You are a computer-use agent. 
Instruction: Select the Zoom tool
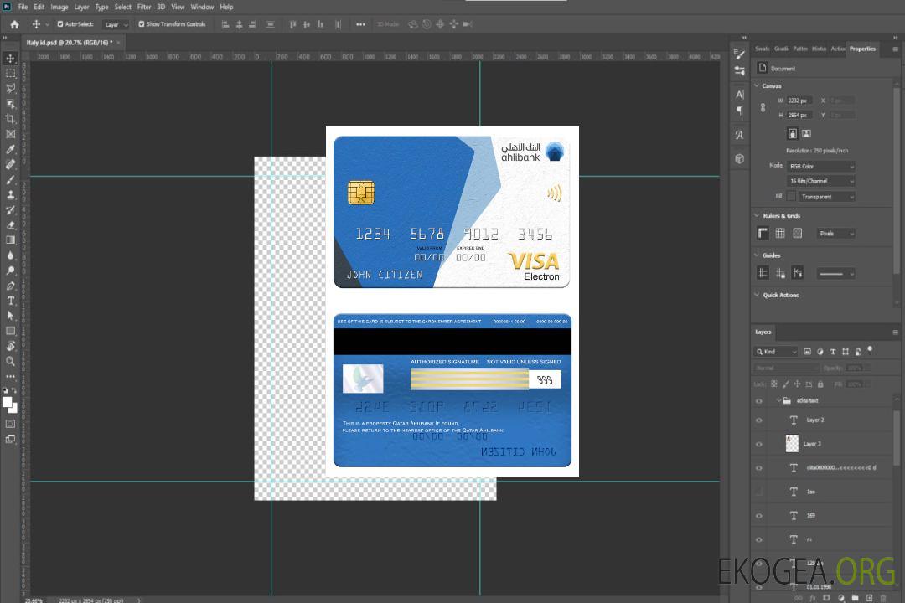pos(10,361)
